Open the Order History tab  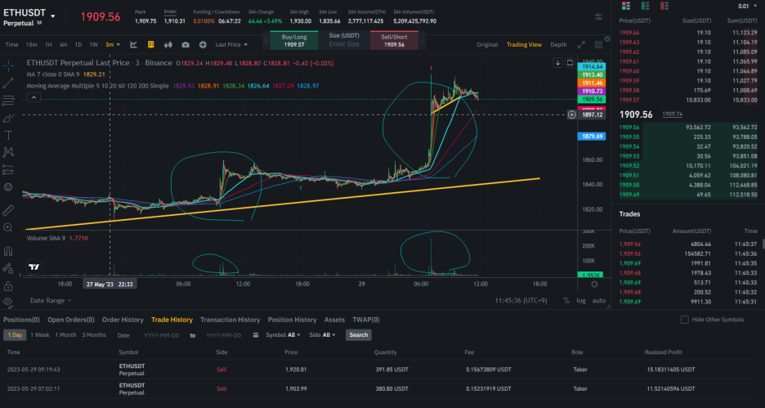(x=123, y=320)
